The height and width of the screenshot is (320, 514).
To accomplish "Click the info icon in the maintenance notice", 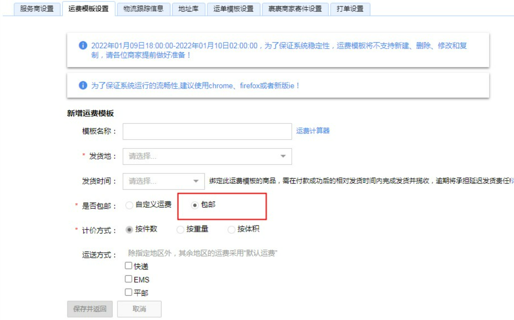I will pos(83,46).
